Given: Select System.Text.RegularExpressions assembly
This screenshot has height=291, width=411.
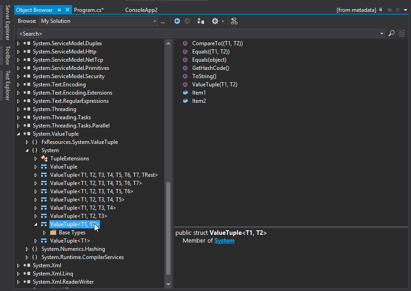Looking at the screenshot, I should (70, 101).
